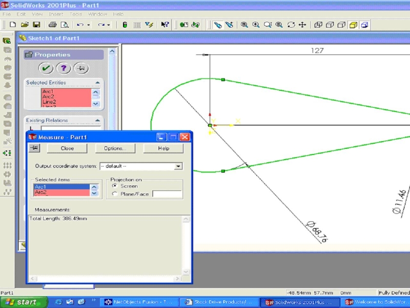Open the undo history dropdown arrow
Viewport: 410px width, 308px height.
(x=89, y=25)
